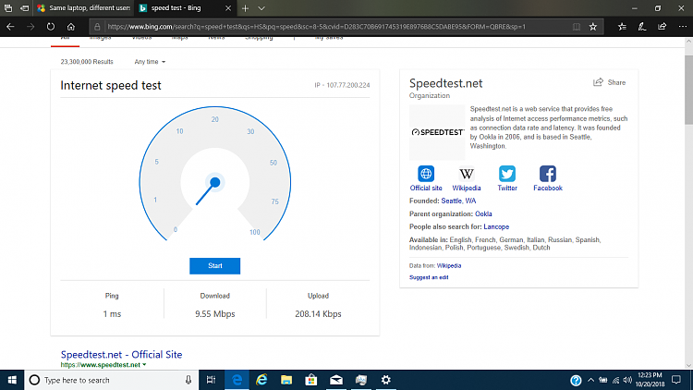Switch to 'Same laptop, different users' tab
Screen dimensions: 693x390
pyautogui.click(x=84, y=8)
